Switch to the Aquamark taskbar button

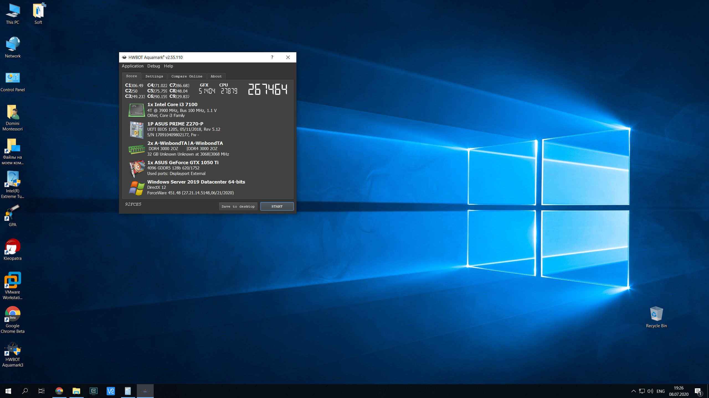click(x=145, y=391)
